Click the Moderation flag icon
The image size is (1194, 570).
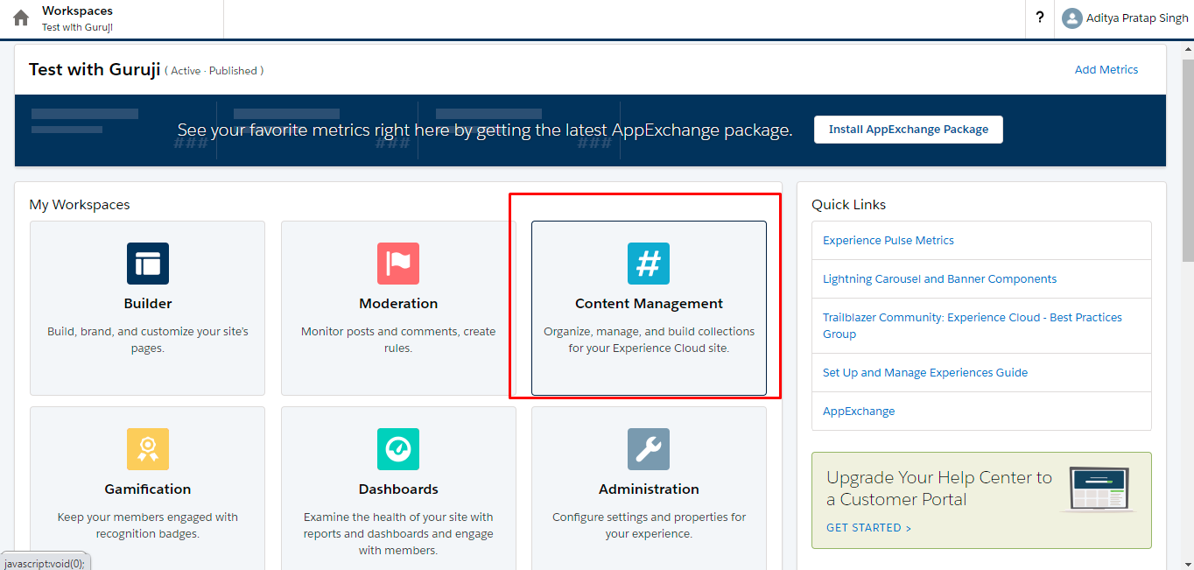[x=398, y=264]
